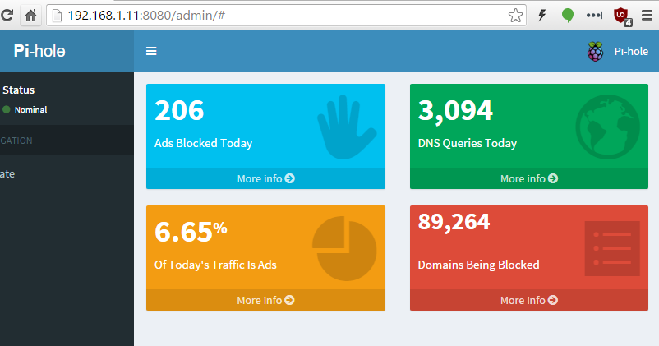Open More info for Ads Blocked Today
The height and width of the screenshot is (346, 659).
coord(265,178)
